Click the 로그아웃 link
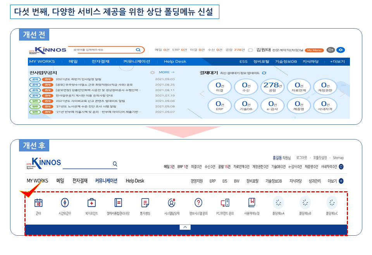Screen dimensions: 372x255 point(301,158)
